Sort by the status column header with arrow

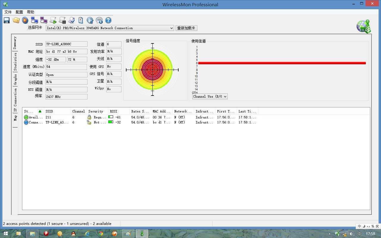pyautogui.click(x=33, y=111)
